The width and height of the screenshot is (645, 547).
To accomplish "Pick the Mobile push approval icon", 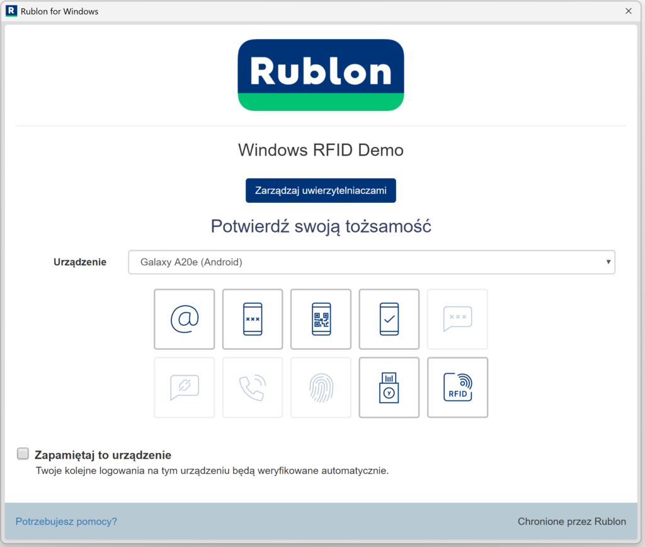I will (389, 319).
